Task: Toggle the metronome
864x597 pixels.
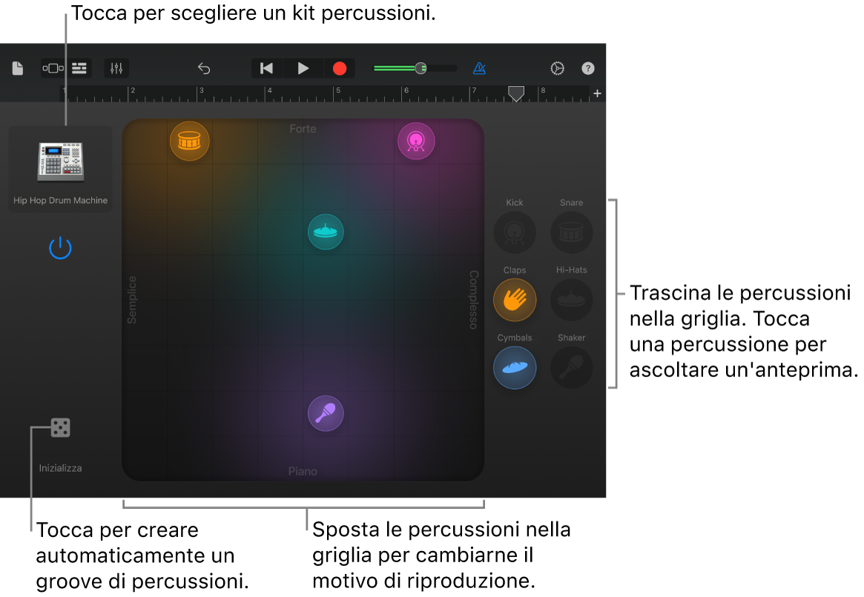Action: point(479,68)
